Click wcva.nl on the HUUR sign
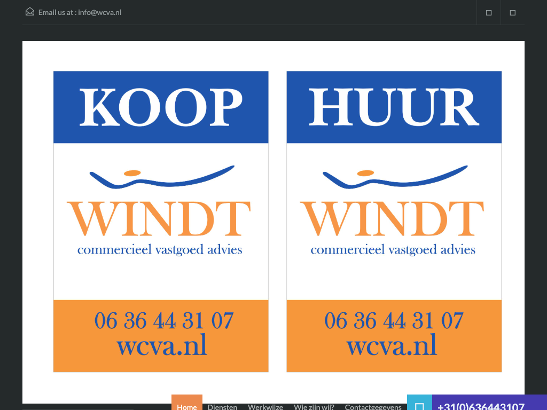The width and height of the screenshot is (547, 410). coord(392,345)
